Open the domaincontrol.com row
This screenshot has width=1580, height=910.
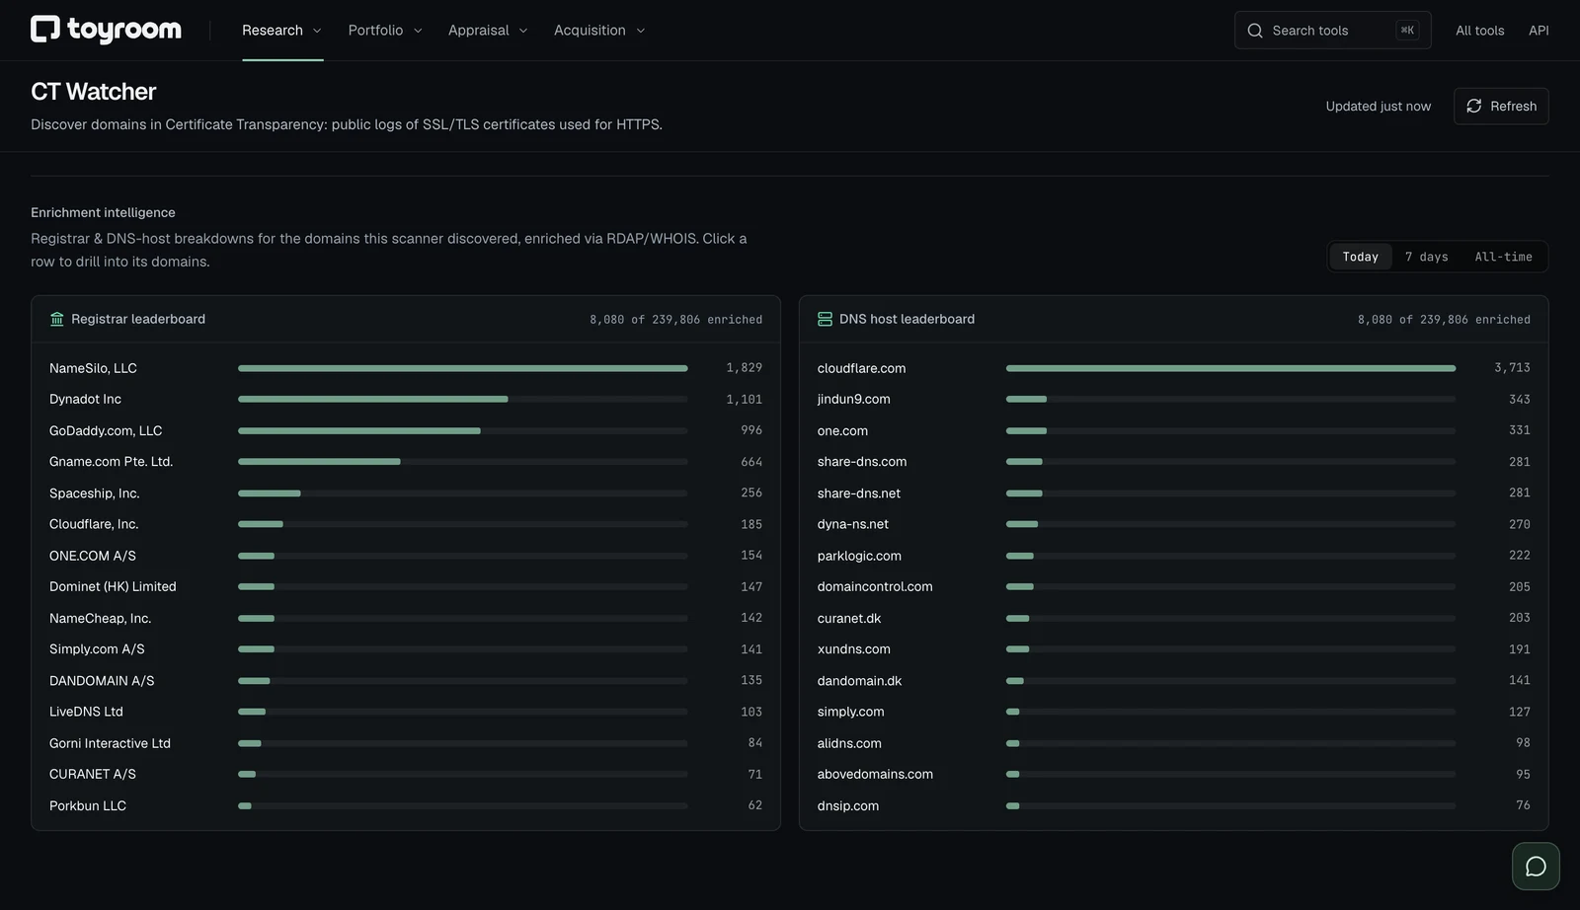tap(1174, 586)
